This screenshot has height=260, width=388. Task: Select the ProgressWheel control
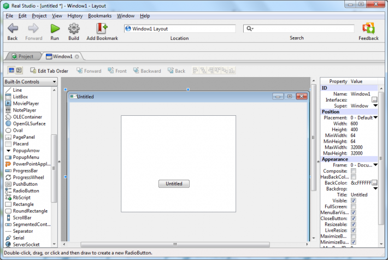[x=28, y=178]
